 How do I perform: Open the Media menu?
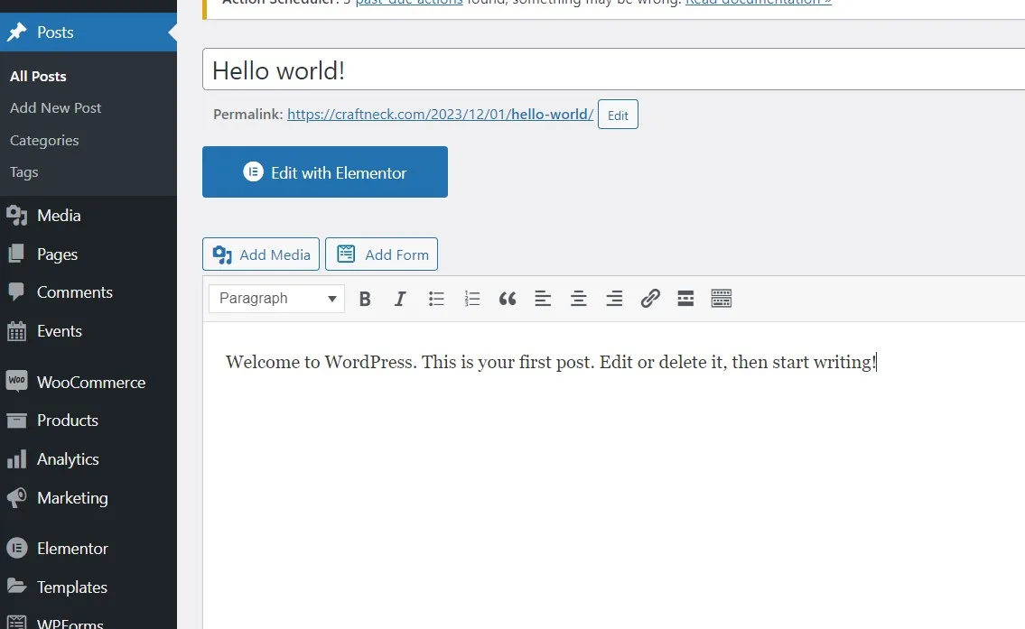(89, 216)
